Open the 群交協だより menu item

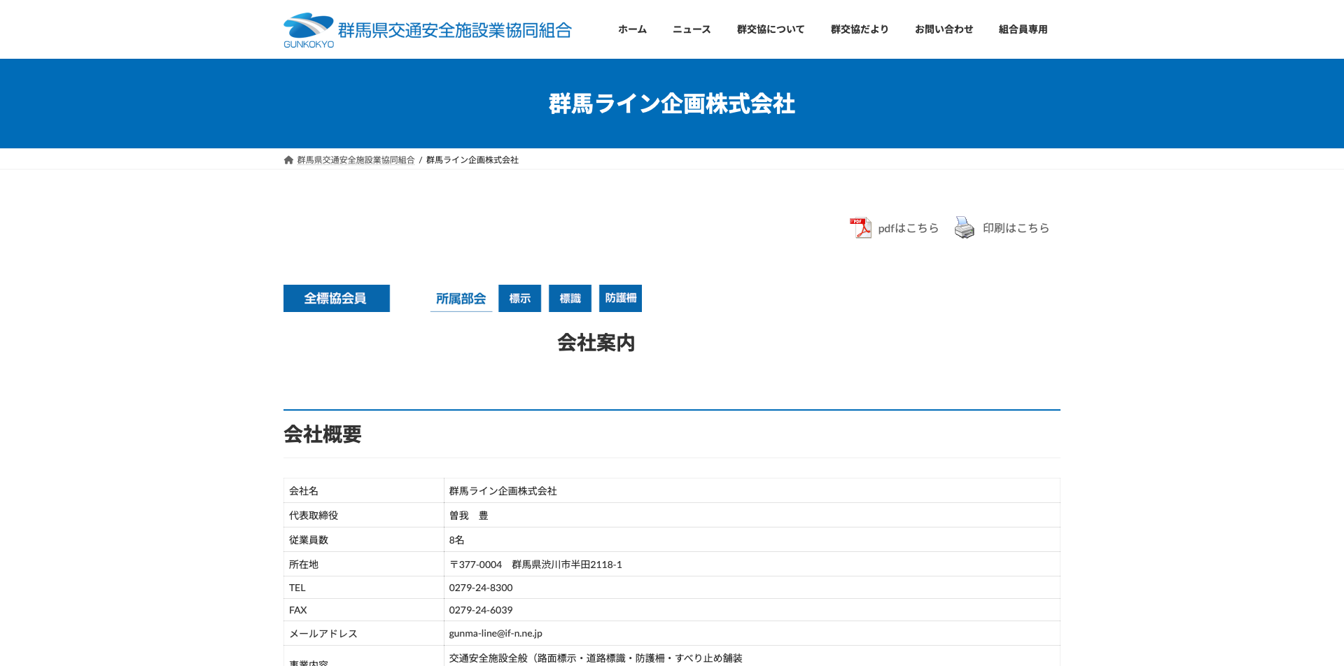click(860, 29)
